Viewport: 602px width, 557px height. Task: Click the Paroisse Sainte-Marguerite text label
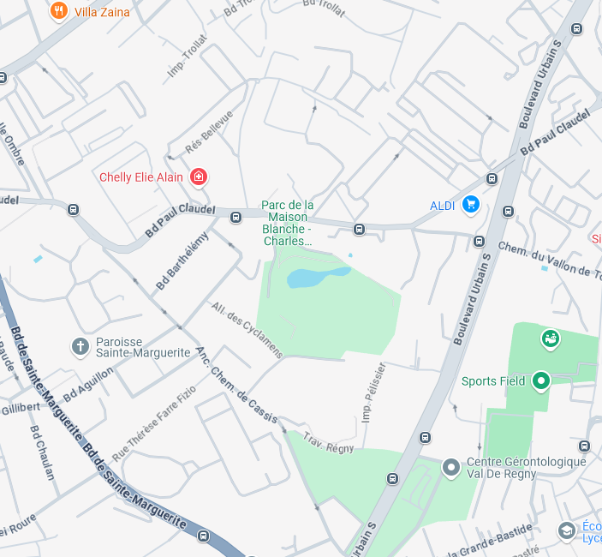[143, 347]
